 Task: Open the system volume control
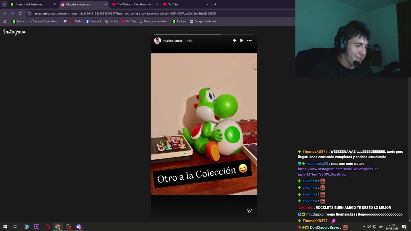(369, 227)
